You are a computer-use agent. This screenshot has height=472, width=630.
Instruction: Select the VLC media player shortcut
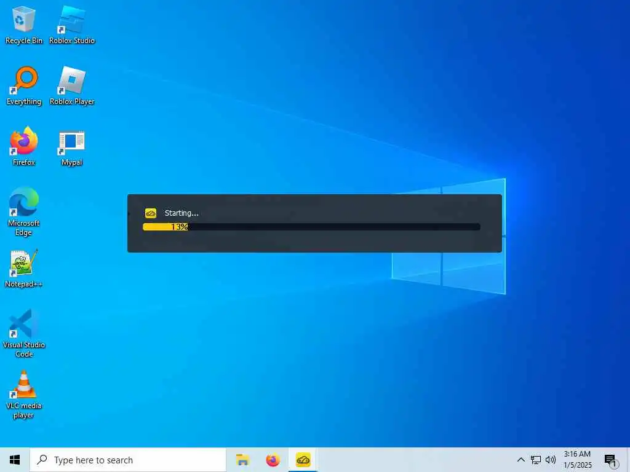24,395
